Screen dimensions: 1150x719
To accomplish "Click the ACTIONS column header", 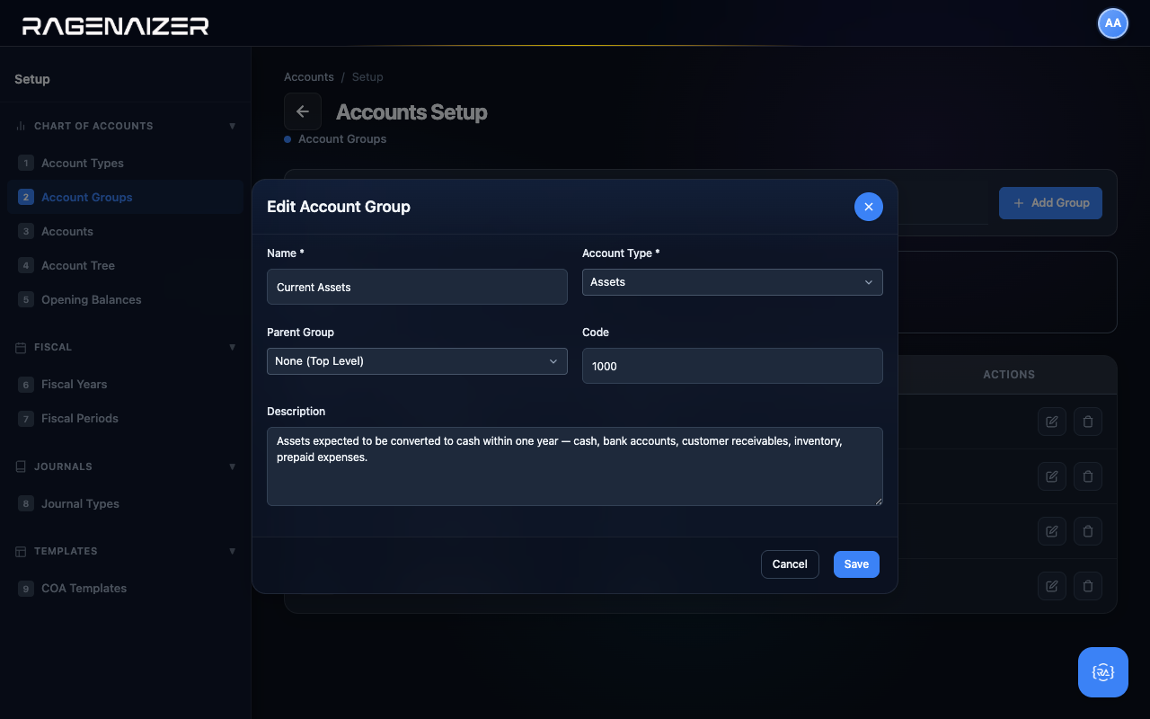I will tap(1009, 375).
